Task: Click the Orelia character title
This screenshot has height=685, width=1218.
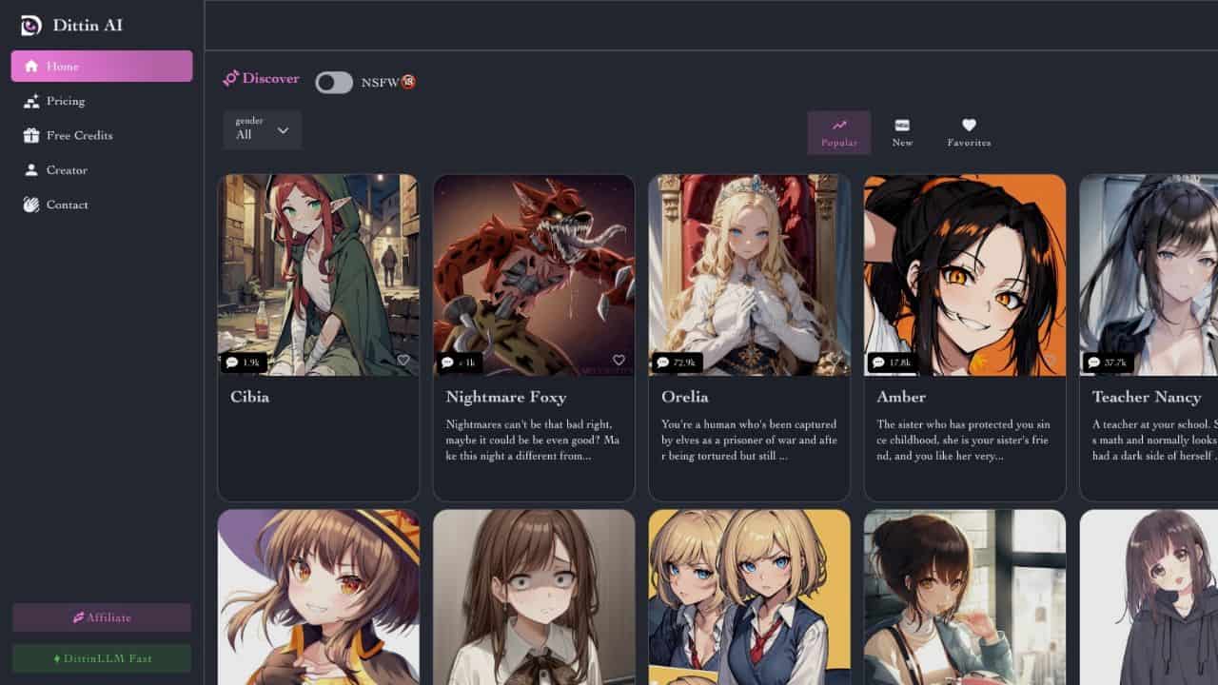Action: [x=685, y=397]
